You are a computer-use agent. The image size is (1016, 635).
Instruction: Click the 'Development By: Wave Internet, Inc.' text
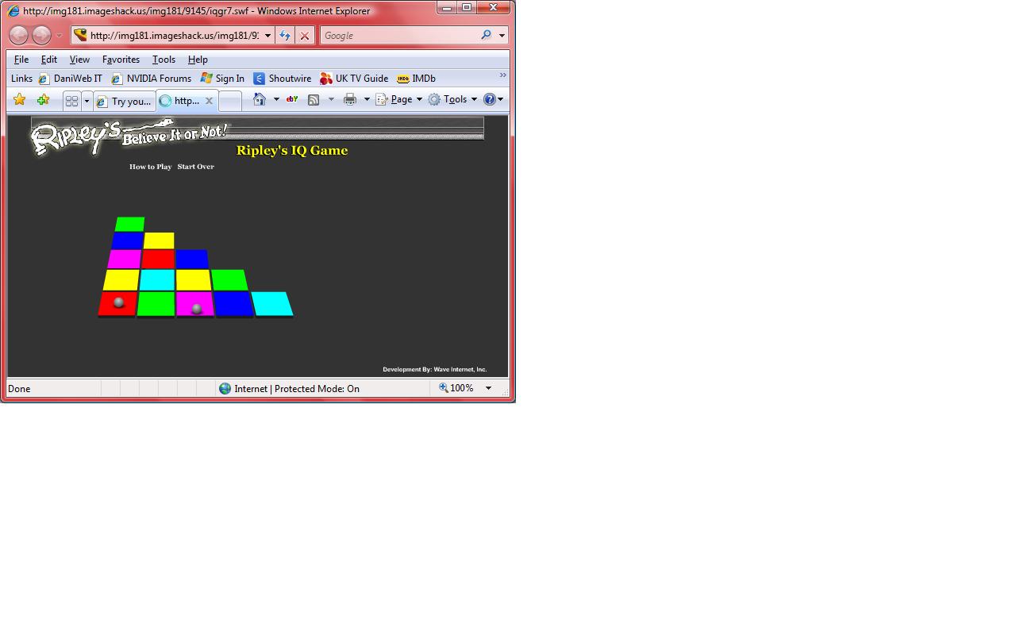pos(435,369)
